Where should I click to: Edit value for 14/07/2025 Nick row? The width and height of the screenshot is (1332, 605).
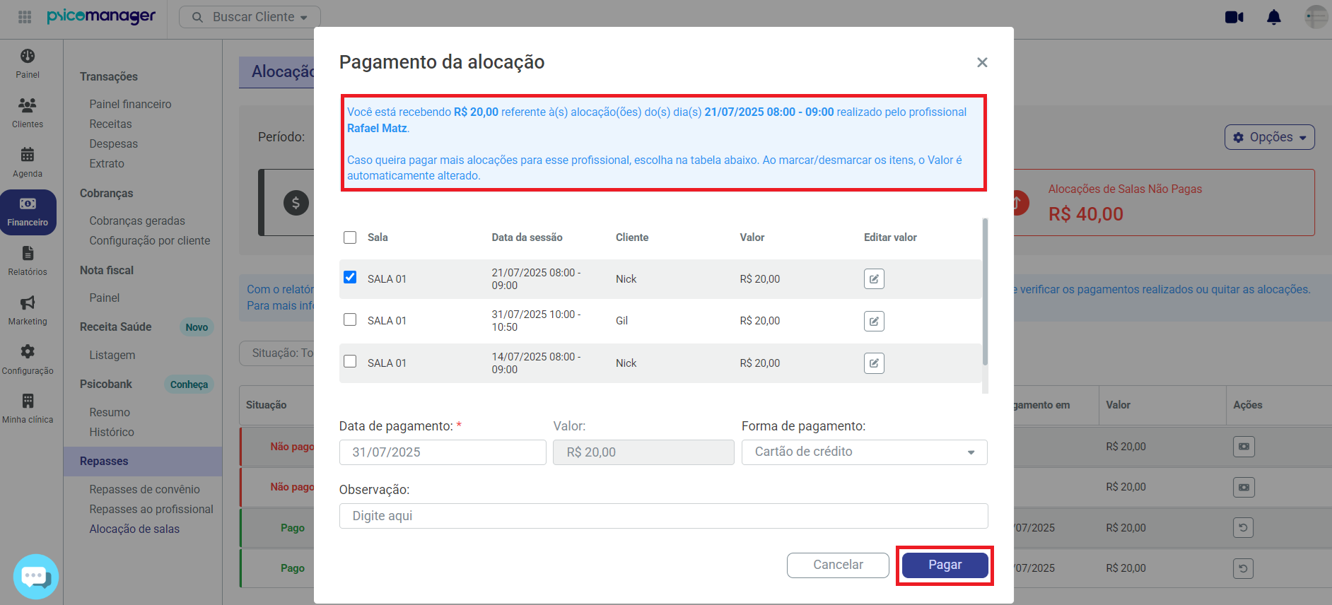(x=874, y=363)
